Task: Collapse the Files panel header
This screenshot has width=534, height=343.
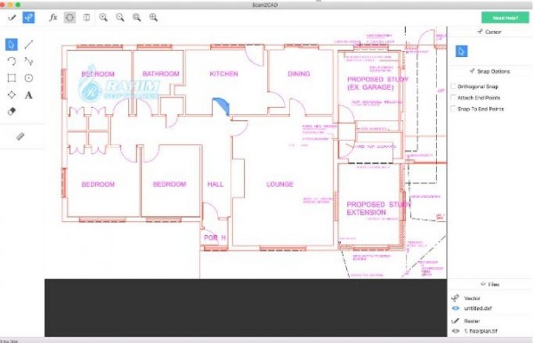Action: pyautogui.click(x=490, y=284)
